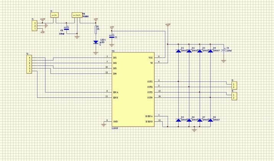This screenshot has height=161, width=274.
Task: Click the +12V power label above VS
Action: coord(167,24)
